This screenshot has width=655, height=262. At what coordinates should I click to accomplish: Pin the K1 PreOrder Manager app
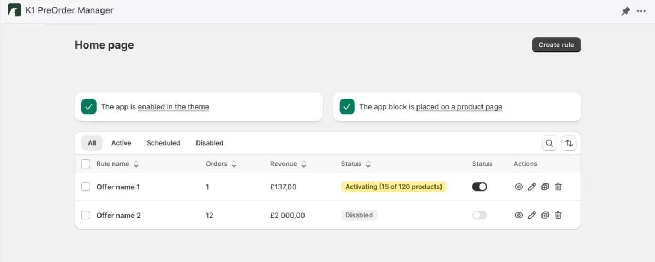[x=626, y=11]
